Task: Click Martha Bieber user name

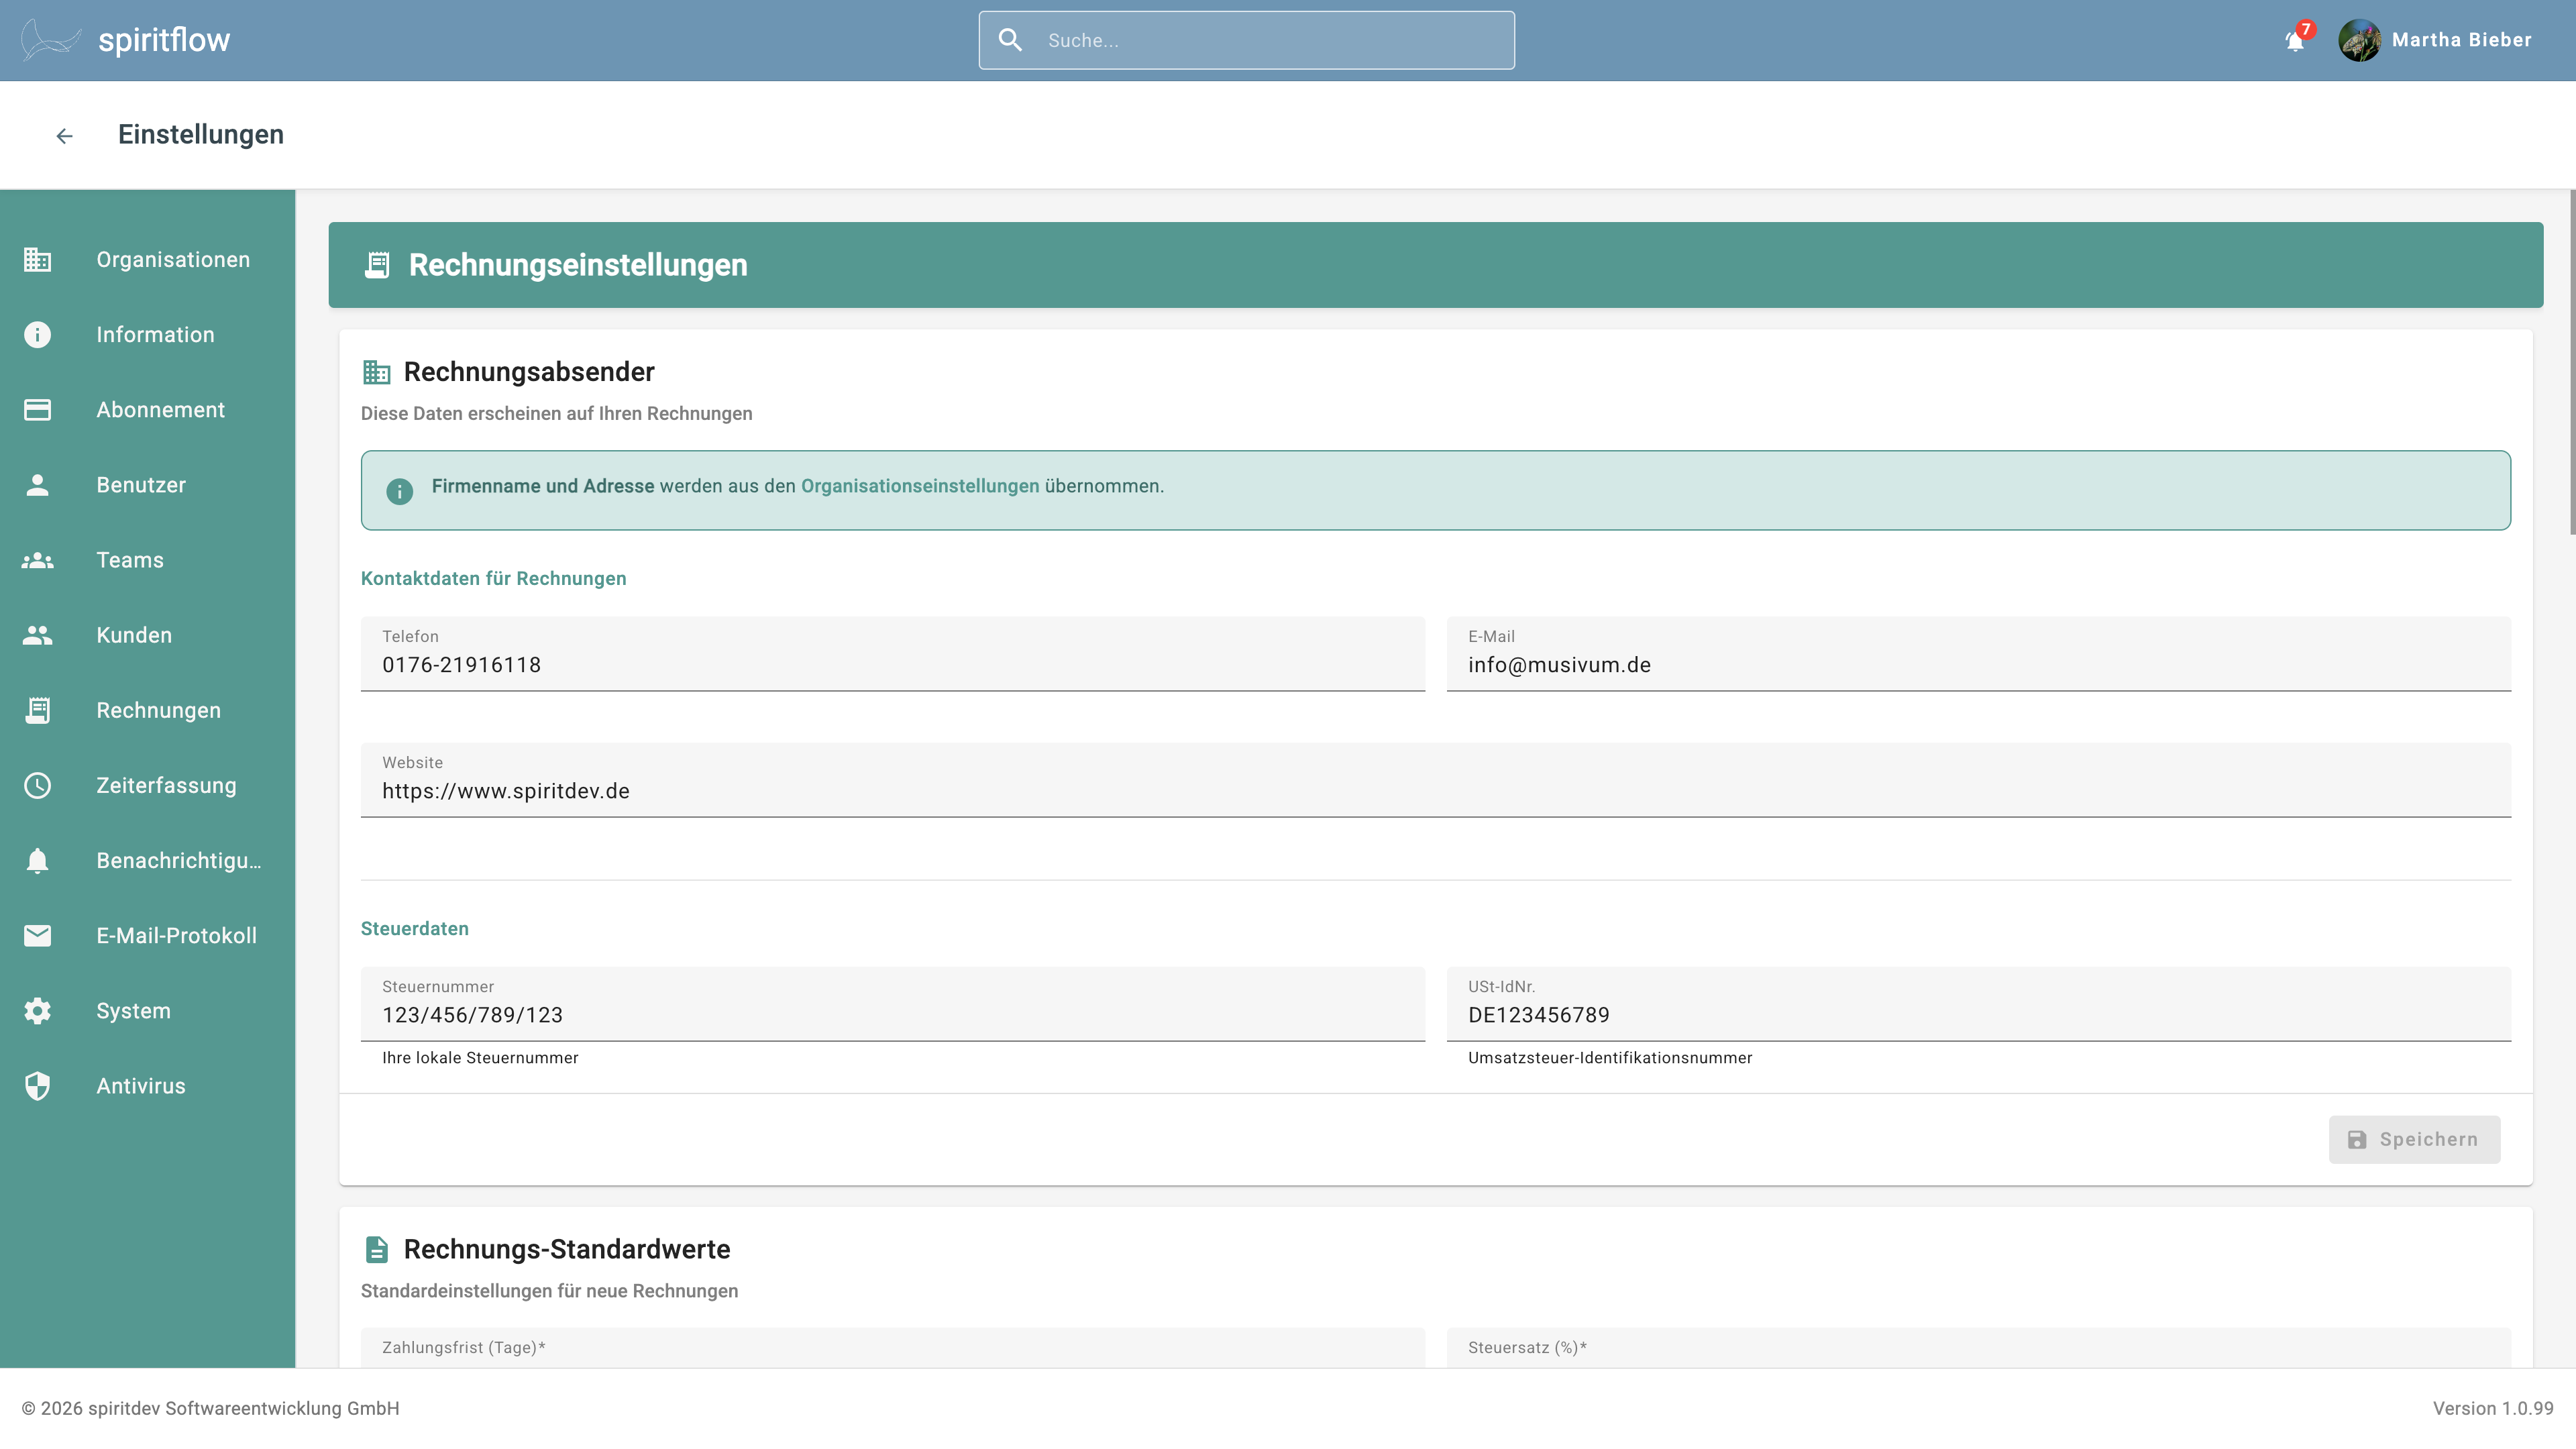Action: [x=2461, y=40]
